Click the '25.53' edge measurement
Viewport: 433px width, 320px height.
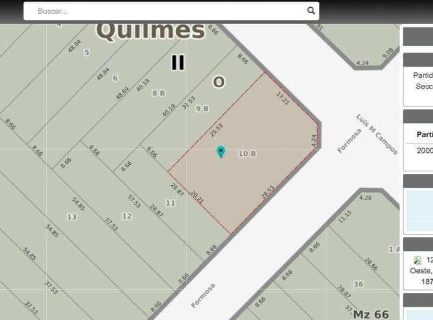pos(216,130)
